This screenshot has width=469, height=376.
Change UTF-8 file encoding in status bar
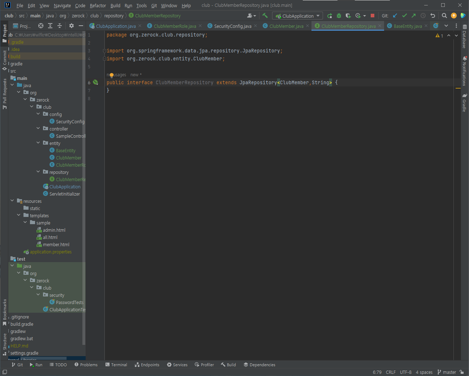pyautogui.click(x=405, y=372)
